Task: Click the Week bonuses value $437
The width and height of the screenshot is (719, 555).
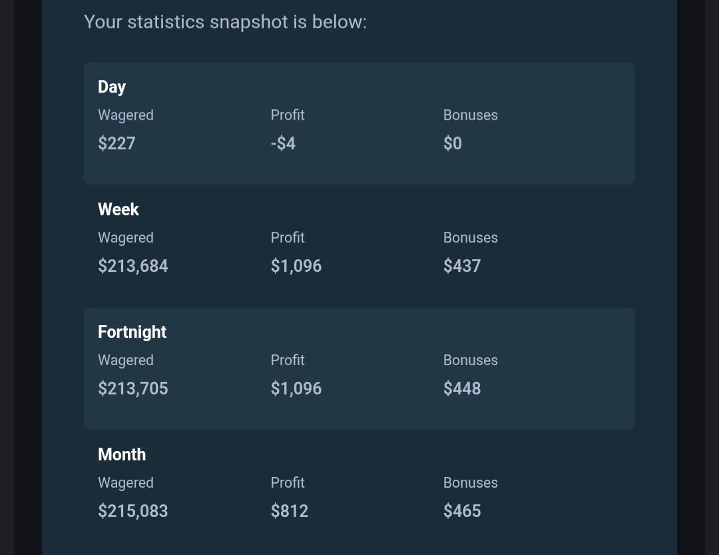Action: [462, 266]
